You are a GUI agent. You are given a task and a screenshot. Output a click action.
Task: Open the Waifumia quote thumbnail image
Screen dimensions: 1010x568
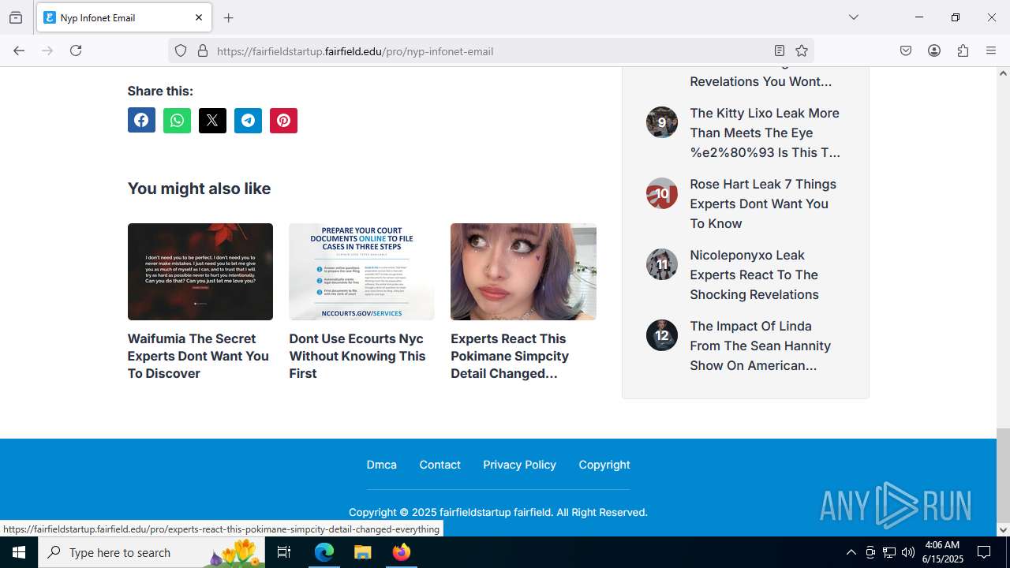point(200,271)
